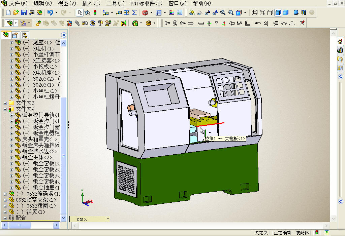Click the Insert Components folder icon
345x236 pixels.
38,23
